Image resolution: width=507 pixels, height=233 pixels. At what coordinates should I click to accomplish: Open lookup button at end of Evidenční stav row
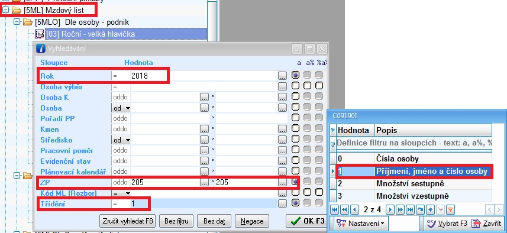tap(282, 161)
